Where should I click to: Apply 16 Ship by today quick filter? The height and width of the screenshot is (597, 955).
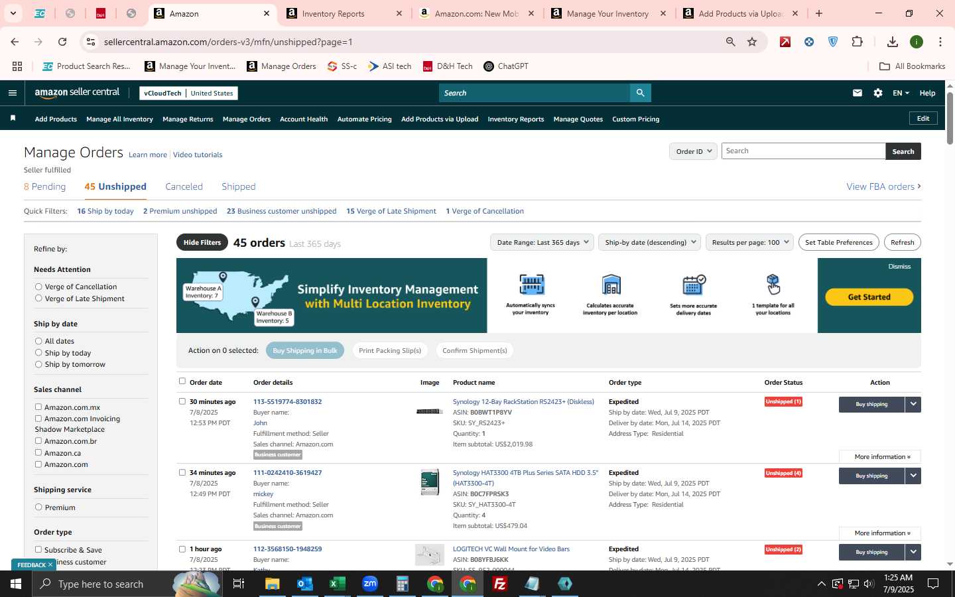coord(105,211)
